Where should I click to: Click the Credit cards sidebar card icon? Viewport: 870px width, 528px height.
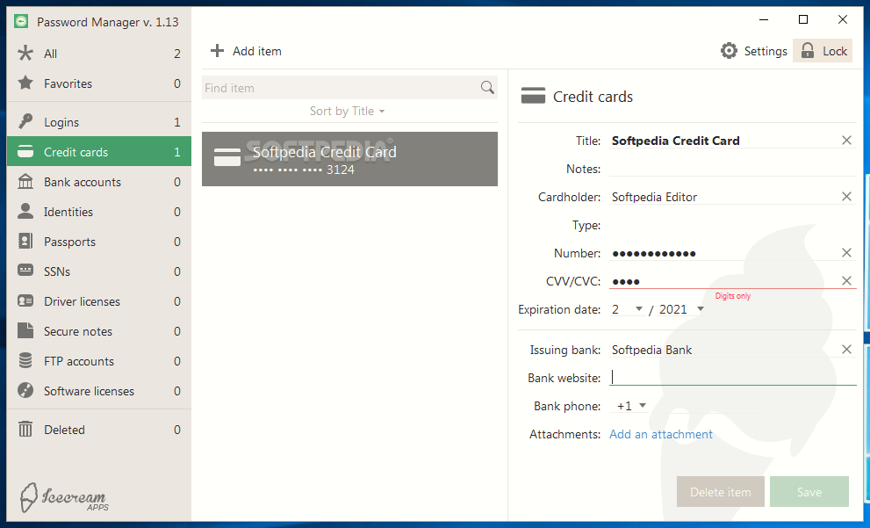[25, 152]
